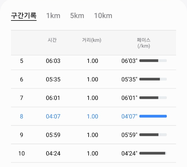Select lap 7 pace 06'01"
This screenshot has width=187, height=167.
click(129, 98)
